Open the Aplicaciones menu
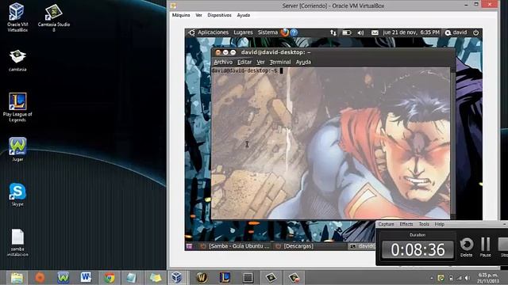This screenshot has width=508, height=285. [214, 32]
